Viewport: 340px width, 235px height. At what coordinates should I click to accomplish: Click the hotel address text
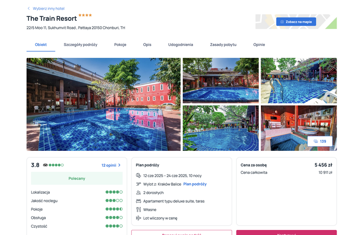(76, 28)
